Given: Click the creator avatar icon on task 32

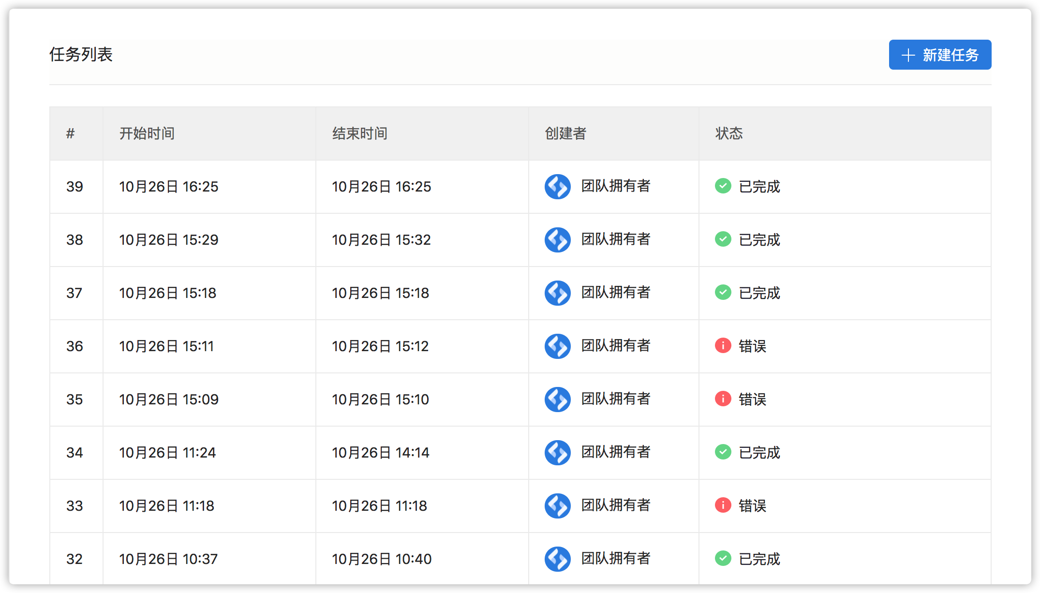Looking at the screenshot, I should click(557, 559).
